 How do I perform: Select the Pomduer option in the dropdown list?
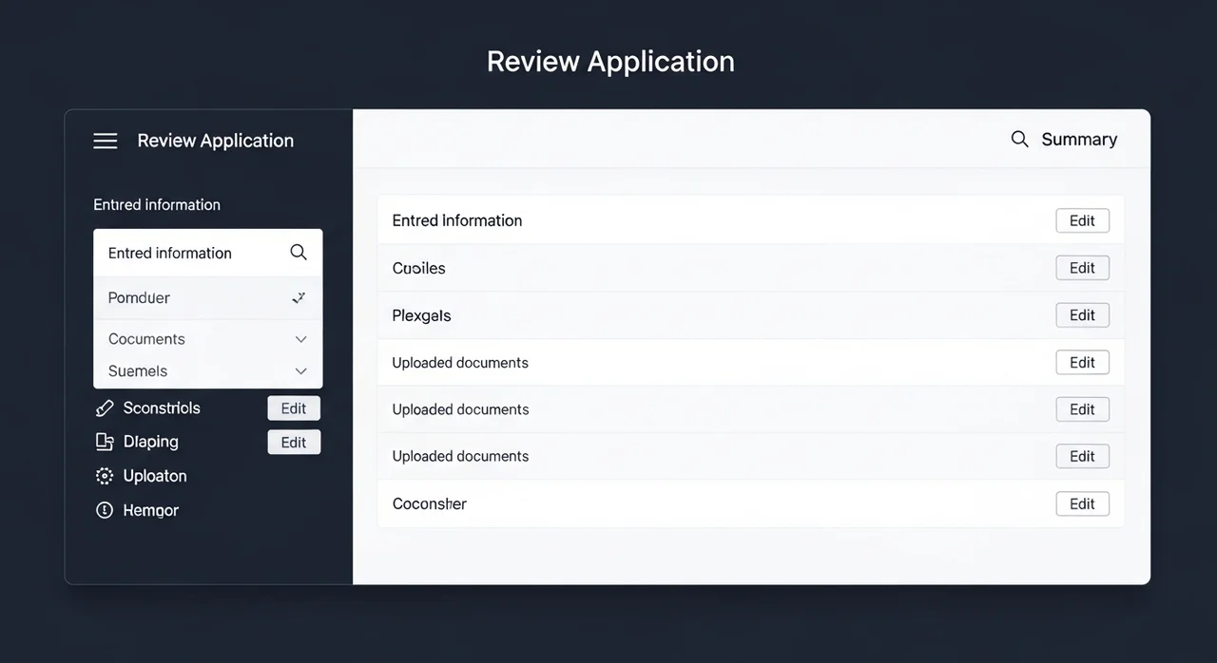(140, 297)
